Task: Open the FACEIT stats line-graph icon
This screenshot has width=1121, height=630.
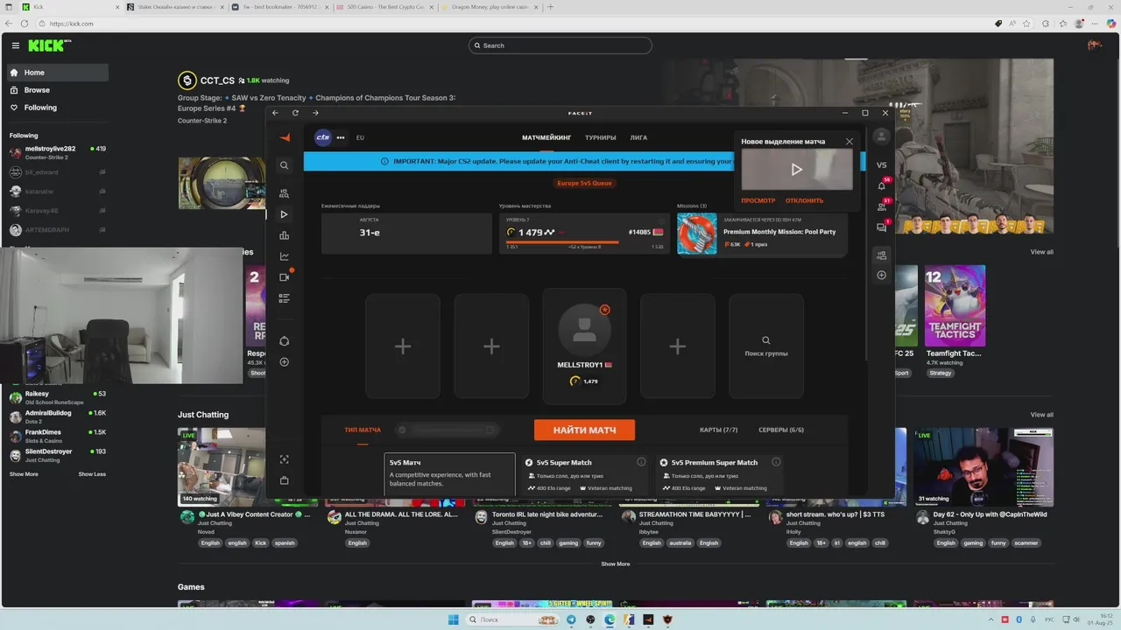Action: pos(284,256)
